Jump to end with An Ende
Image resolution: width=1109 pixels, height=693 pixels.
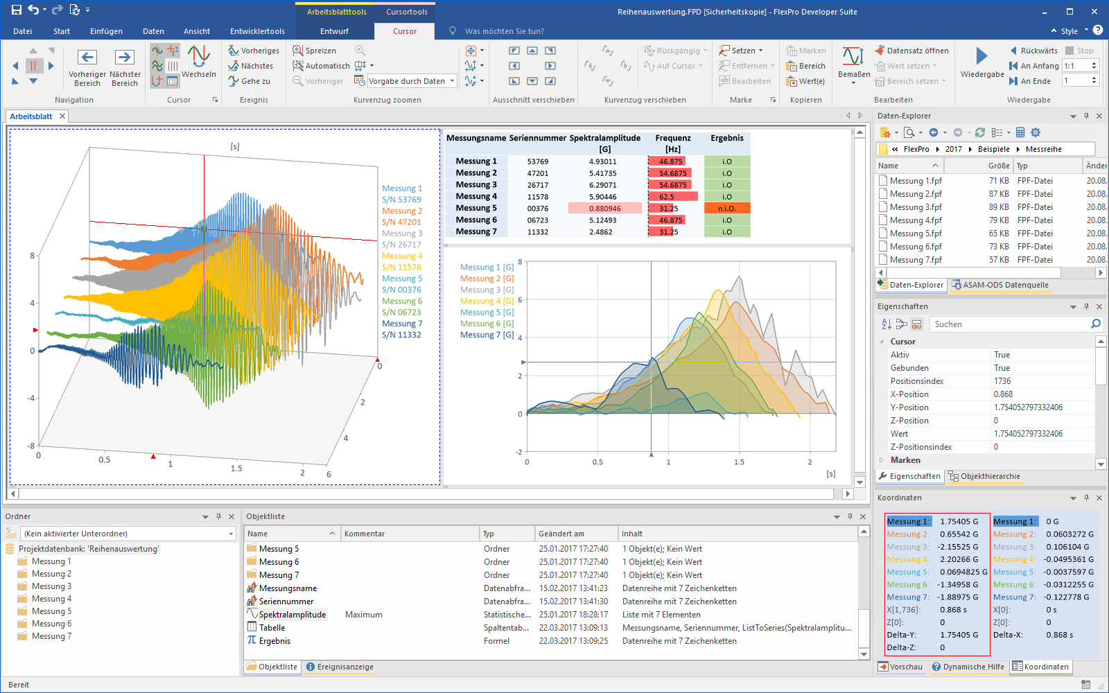click(x=1030, y=81)
